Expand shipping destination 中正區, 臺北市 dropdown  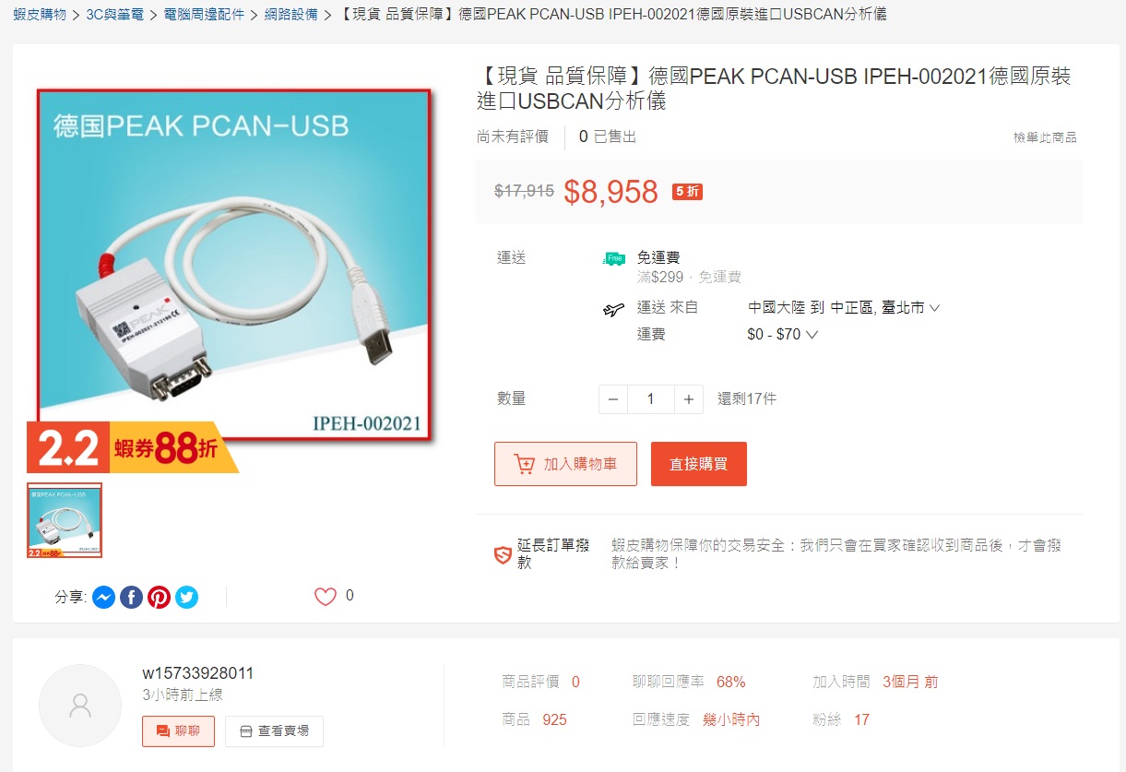tap(885, 308)
